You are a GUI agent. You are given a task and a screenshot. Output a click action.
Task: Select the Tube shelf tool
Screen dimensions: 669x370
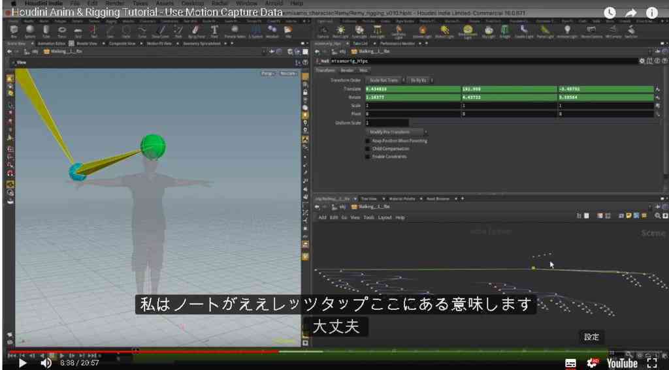coord(46,31)
